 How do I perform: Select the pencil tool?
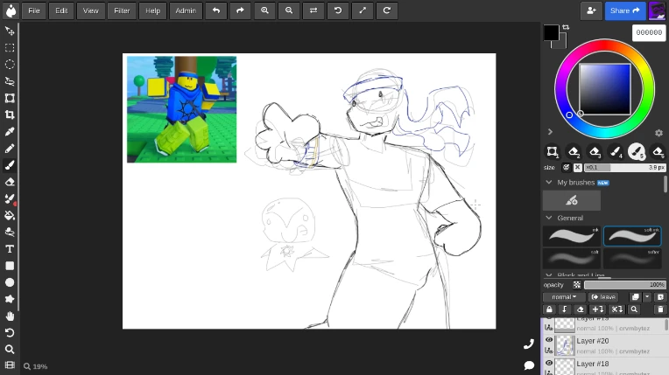pyautogui.click(x=10, y=149)
